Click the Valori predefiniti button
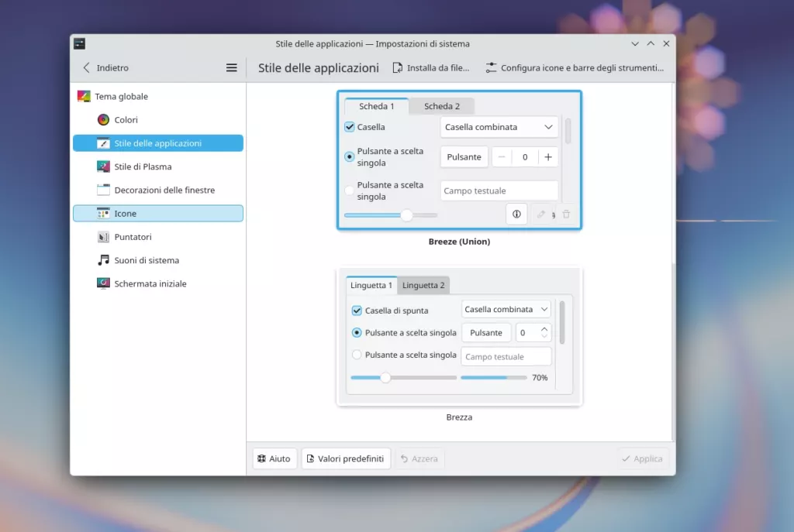 346,458
